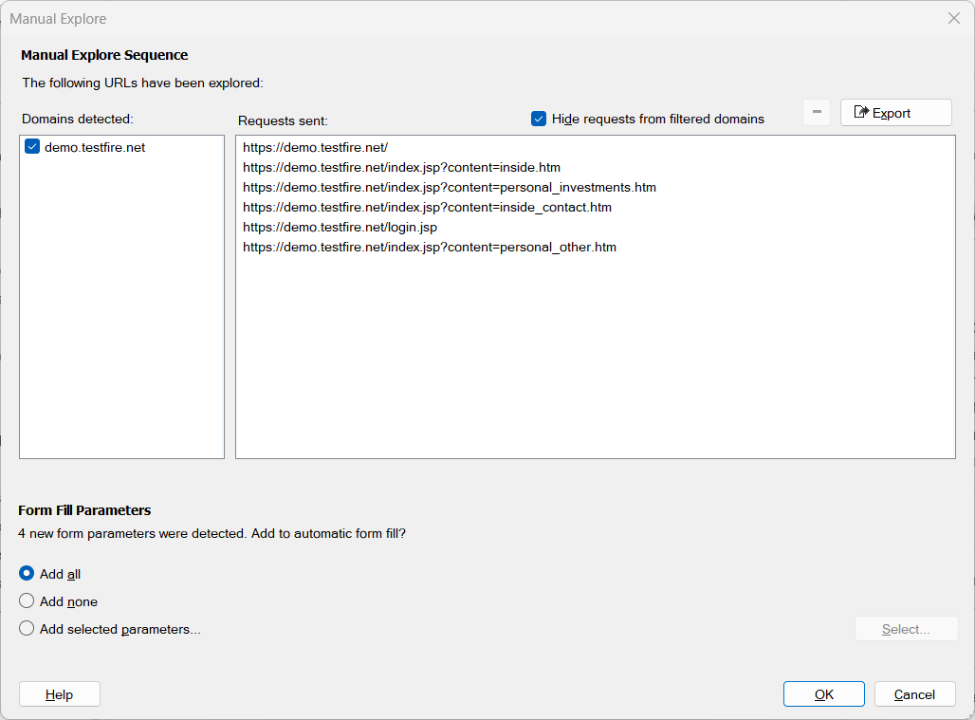The image size is (975, 720).
Task: Click the Export button with icon
Action: point(895,113)
